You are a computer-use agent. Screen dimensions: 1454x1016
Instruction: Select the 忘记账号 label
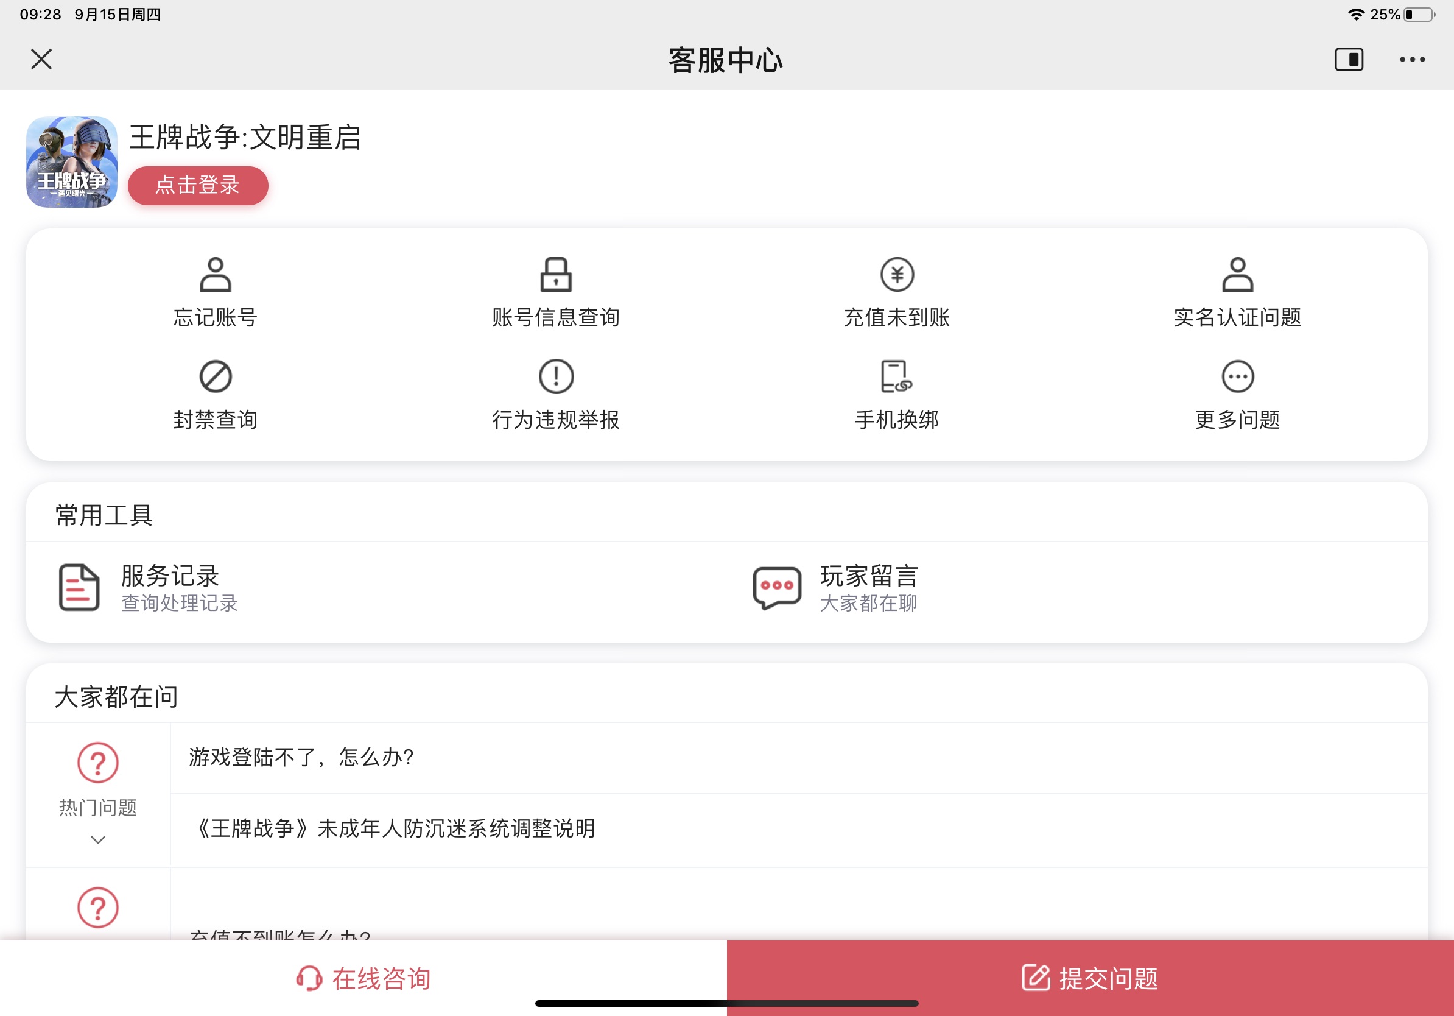[x=216, y=317]
